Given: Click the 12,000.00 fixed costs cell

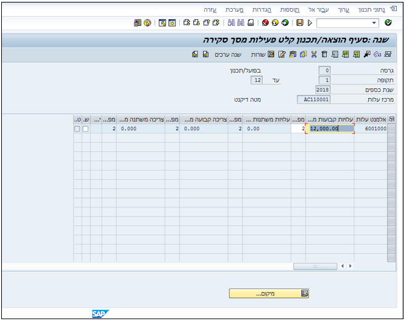Looking at the screenshot, I should tap(330, 128).
